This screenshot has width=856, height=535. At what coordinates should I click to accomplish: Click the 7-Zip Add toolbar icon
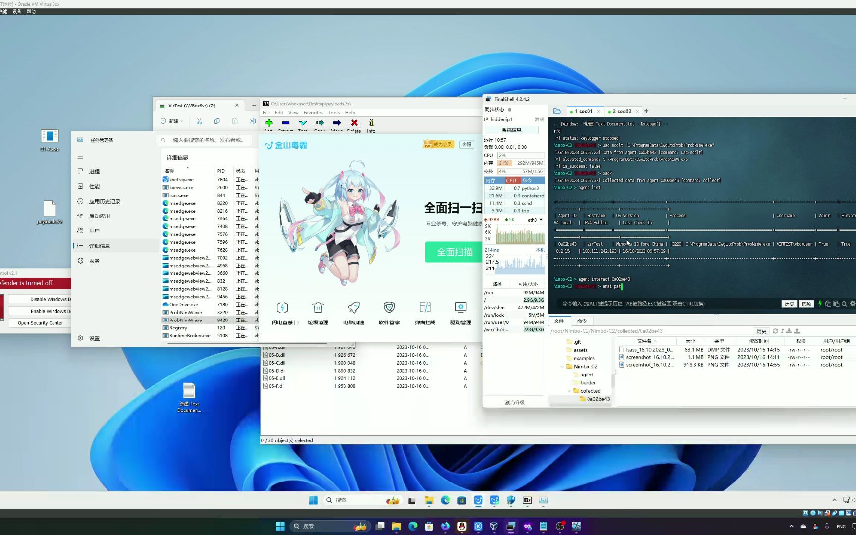coord(268,123)
